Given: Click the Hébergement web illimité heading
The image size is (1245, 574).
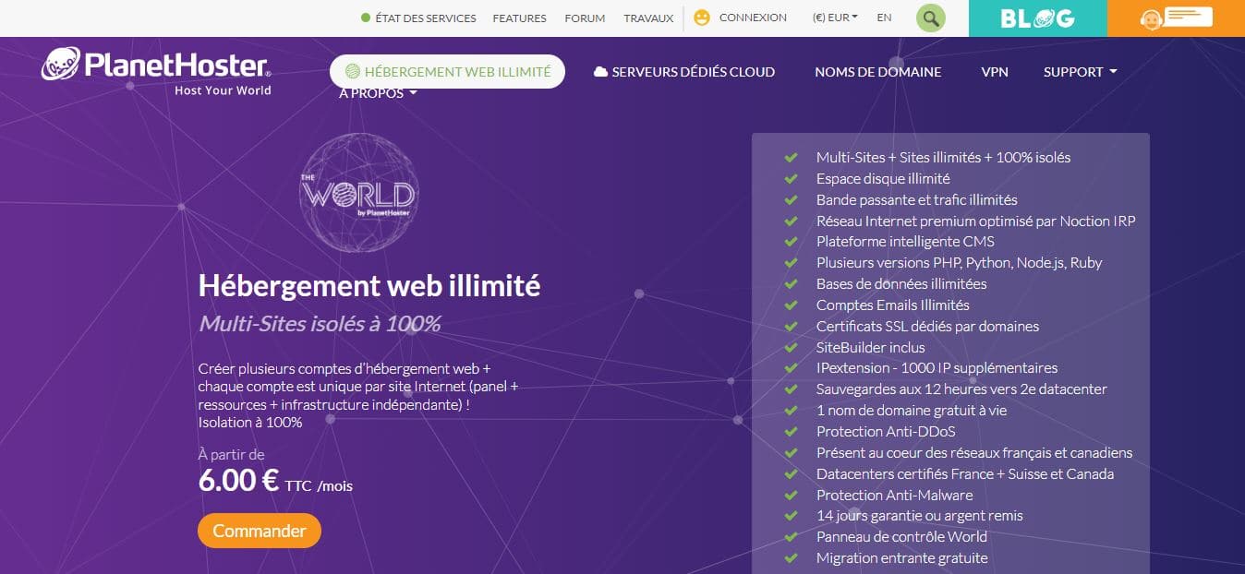Looking at the screenshot, I should [369, 286].
